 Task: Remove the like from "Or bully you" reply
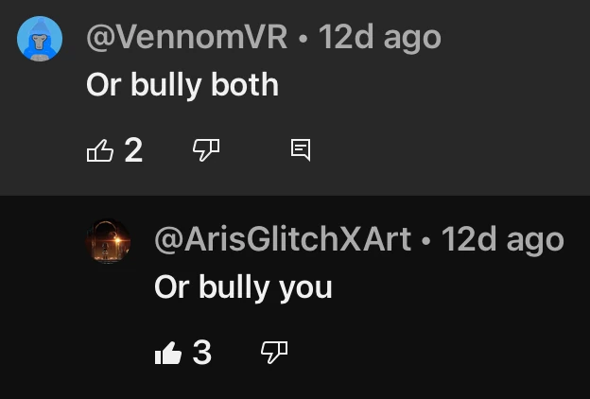(168, 353)
